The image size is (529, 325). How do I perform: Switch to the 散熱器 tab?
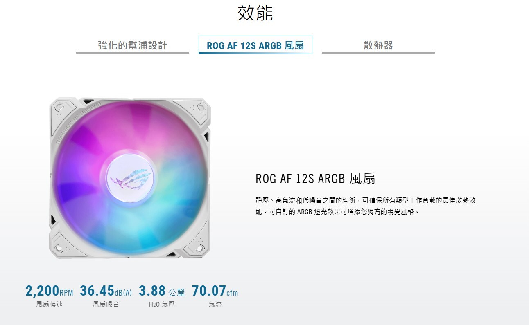tap(378, 45)
